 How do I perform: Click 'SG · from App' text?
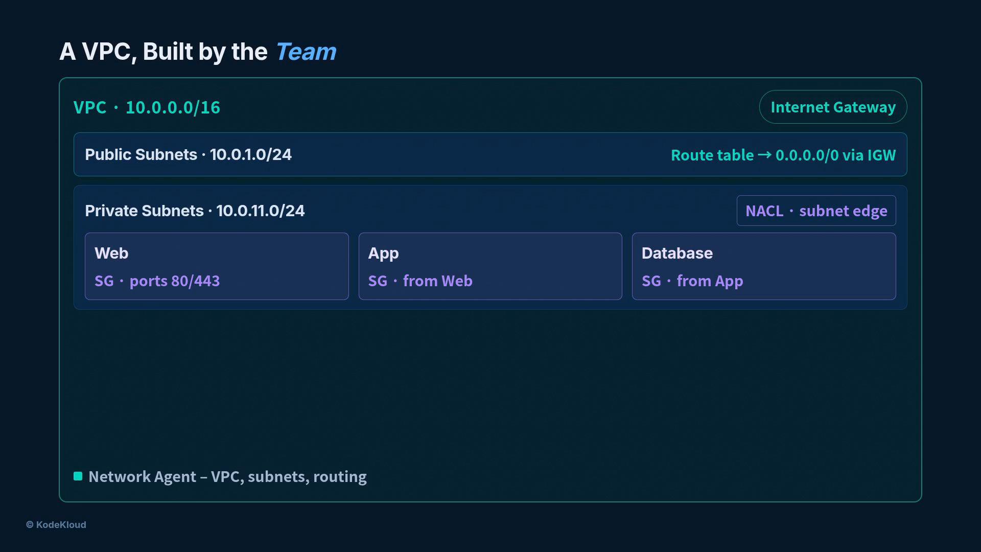coord(692,281)
